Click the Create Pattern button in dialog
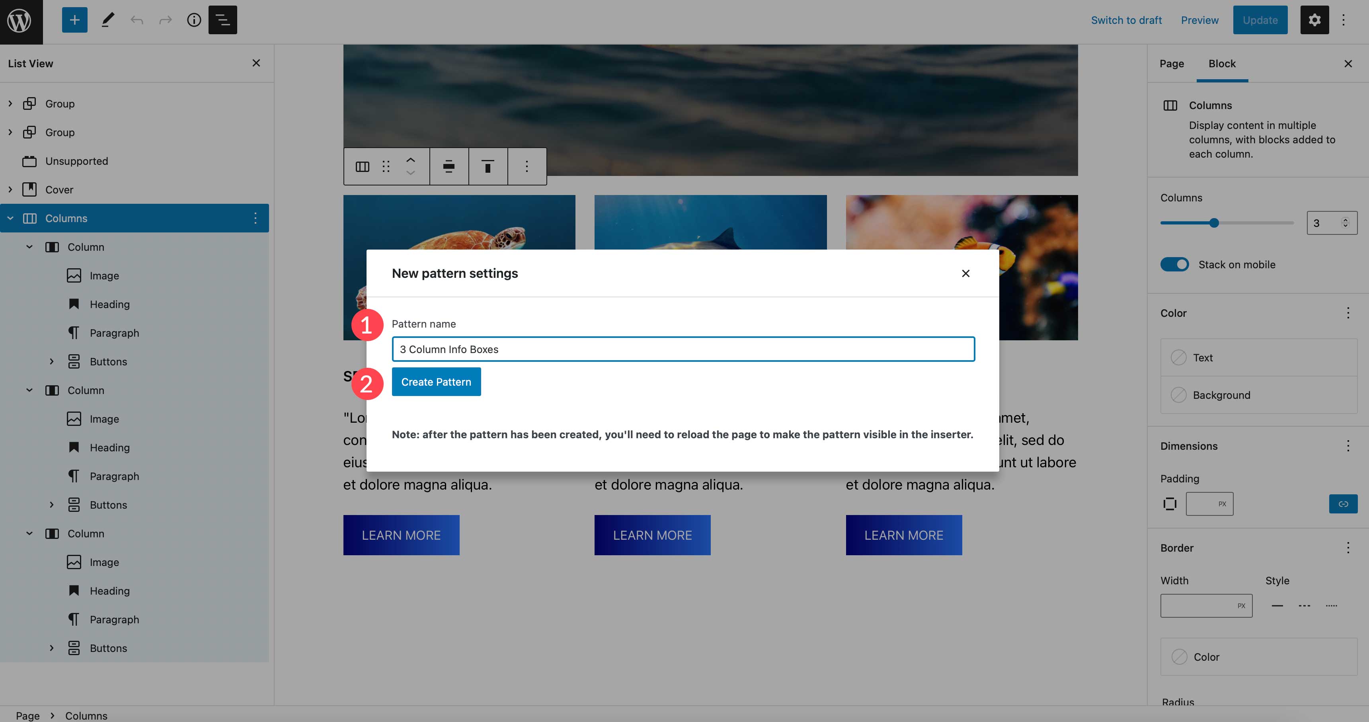Image resolution: width=1369 pixels, height=722 pixels. (435, 381)
